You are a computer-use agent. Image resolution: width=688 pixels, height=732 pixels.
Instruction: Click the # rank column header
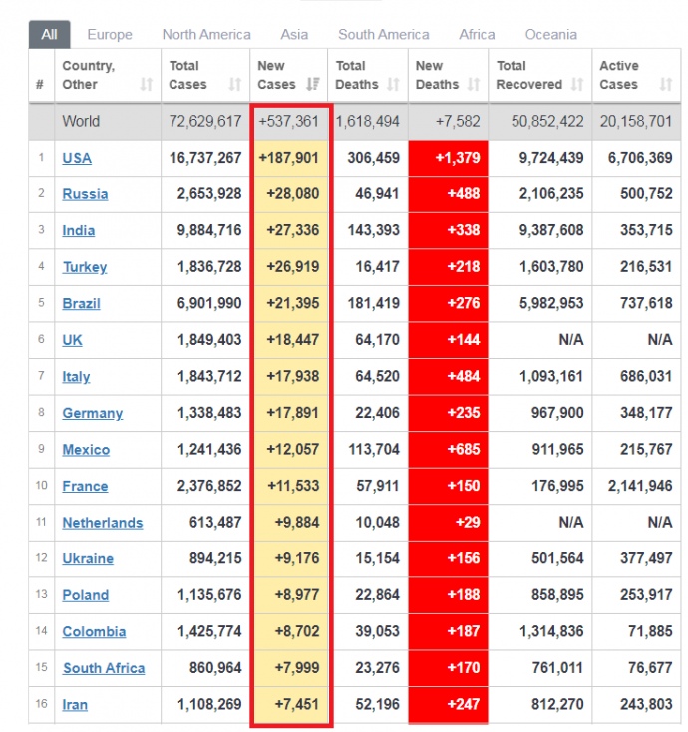pyautogui.click(x=40, y=85)
